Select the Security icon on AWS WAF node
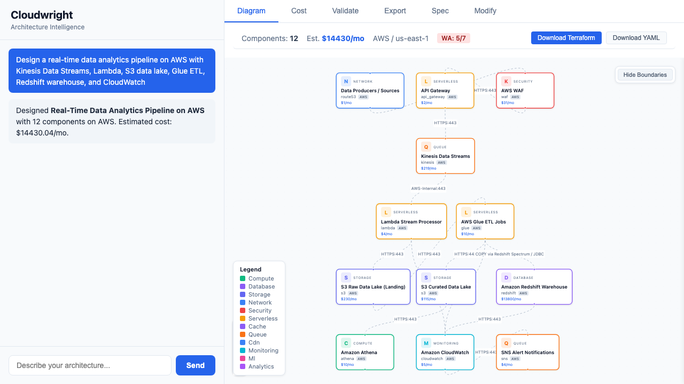684x384 pixels. point(507,81)
